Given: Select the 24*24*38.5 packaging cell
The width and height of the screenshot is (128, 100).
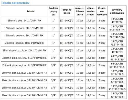Looking at the screenshot, I should (x=117, y=73).
